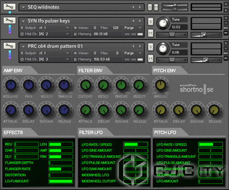Open the wrench editor for SEQ wildnotes
Screen dimensions: 229x190
[x=10, y=7]
